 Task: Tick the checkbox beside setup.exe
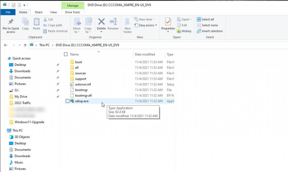coord(67,101)
